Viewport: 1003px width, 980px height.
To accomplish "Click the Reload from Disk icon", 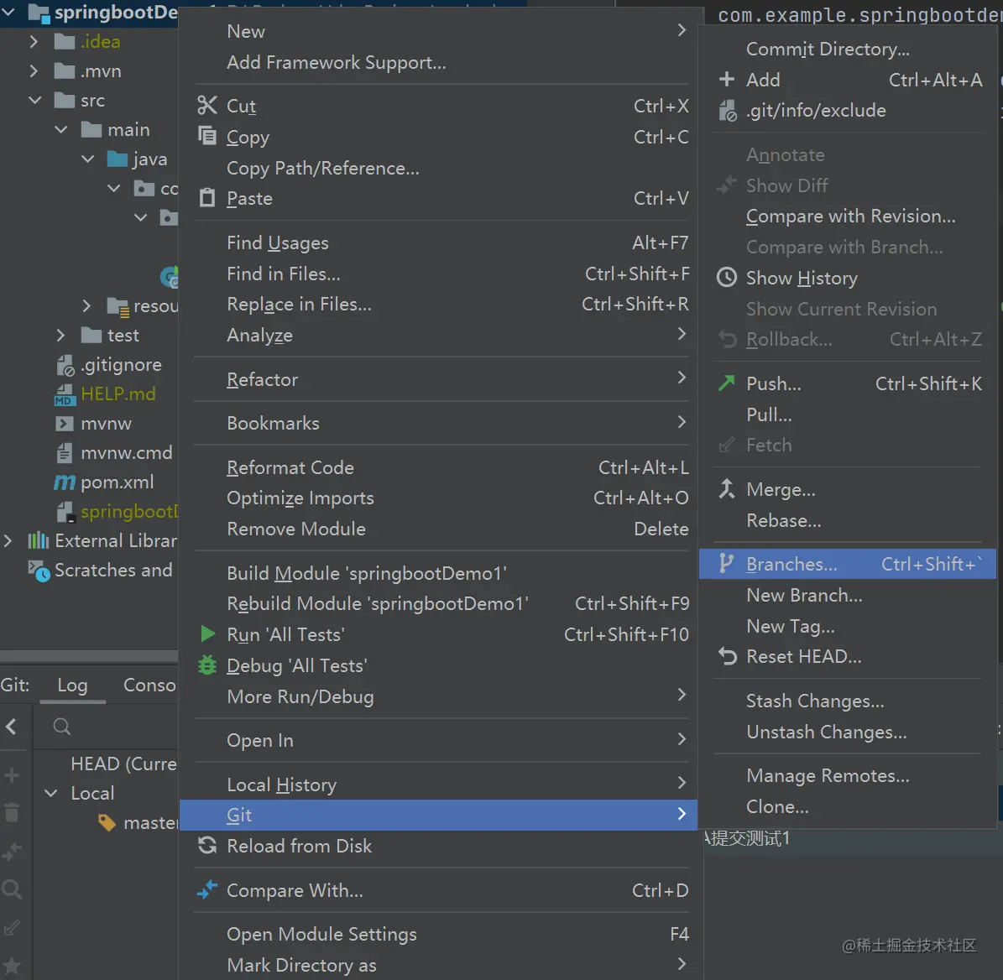I will [x=207, y=845].
